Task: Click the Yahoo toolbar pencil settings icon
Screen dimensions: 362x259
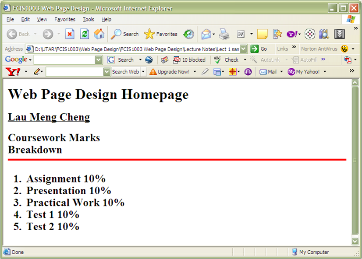Action: 37,72
